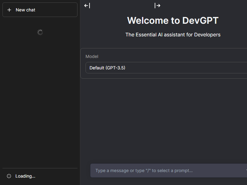Viewport: 247px width, 185px height.
Task: Open the Model dropdown
Action: pos(167,68)
